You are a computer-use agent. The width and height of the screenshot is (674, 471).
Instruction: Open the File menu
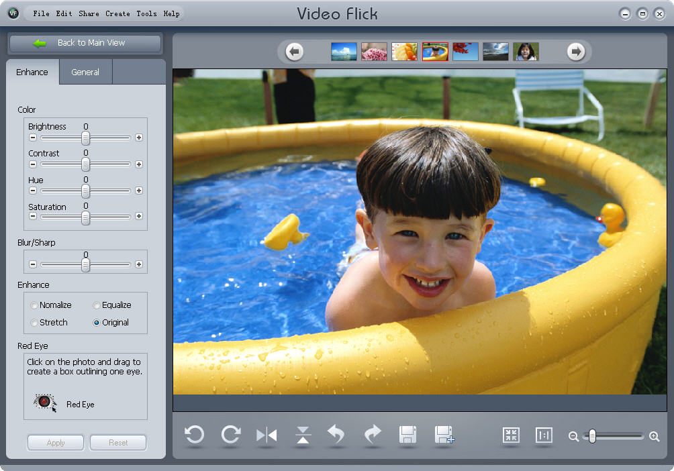(x=41, y=13)
